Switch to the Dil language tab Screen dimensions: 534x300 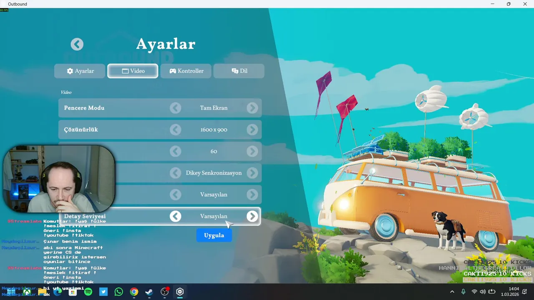pos(239,71)
